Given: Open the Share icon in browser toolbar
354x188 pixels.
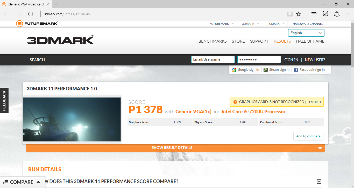Looking at the screenshot, I should (337, 14).
